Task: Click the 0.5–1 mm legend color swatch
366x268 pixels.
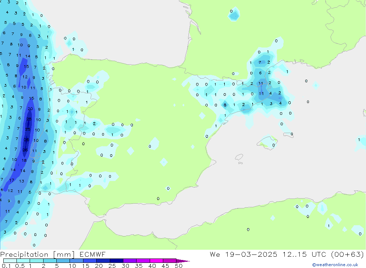Action: point(23,261)
